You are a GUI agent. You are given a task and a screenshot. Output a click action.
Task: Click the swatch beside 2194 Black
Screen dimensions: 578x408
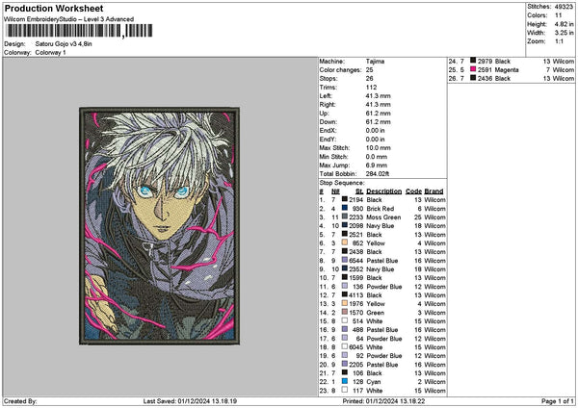[x=344, y=199]
